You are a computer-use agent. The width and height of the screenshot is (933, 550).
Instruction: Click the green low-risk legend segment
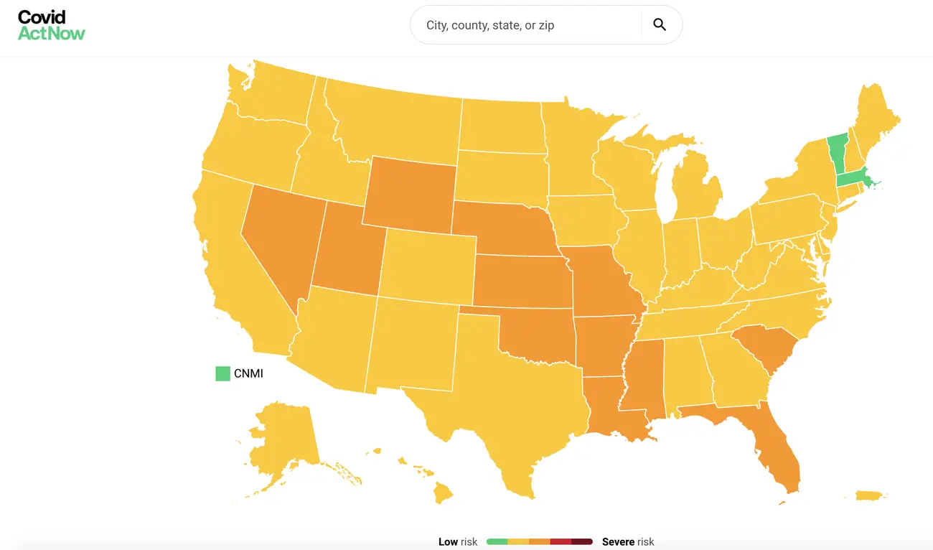tap(497, 541)
